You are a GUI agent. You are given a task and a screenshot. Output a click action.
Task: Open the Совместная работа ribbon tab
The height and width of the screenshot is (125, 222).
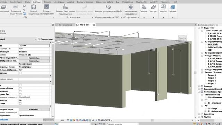(x=104, y=2)
